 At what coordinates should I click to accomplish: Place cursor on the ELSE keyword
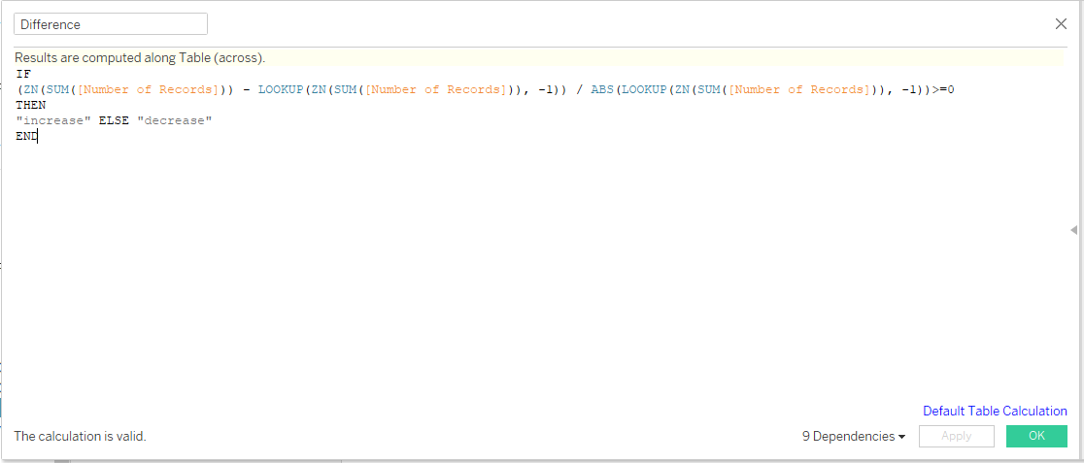[114, 120]
